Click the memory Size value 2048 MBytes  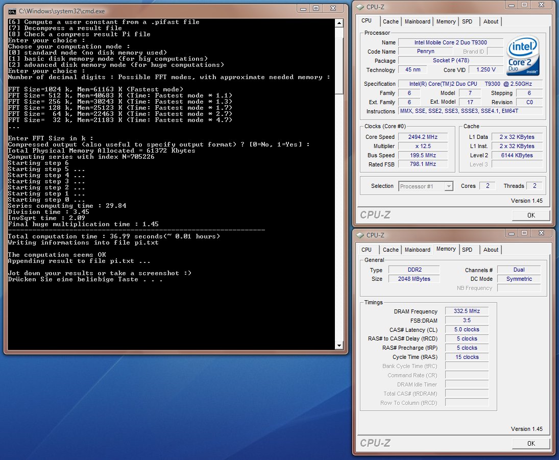tap(414, 279)
